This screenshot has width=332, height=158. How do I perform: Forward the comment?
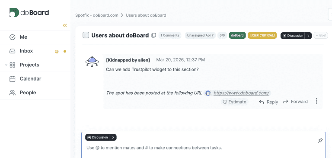click(295, 102)
